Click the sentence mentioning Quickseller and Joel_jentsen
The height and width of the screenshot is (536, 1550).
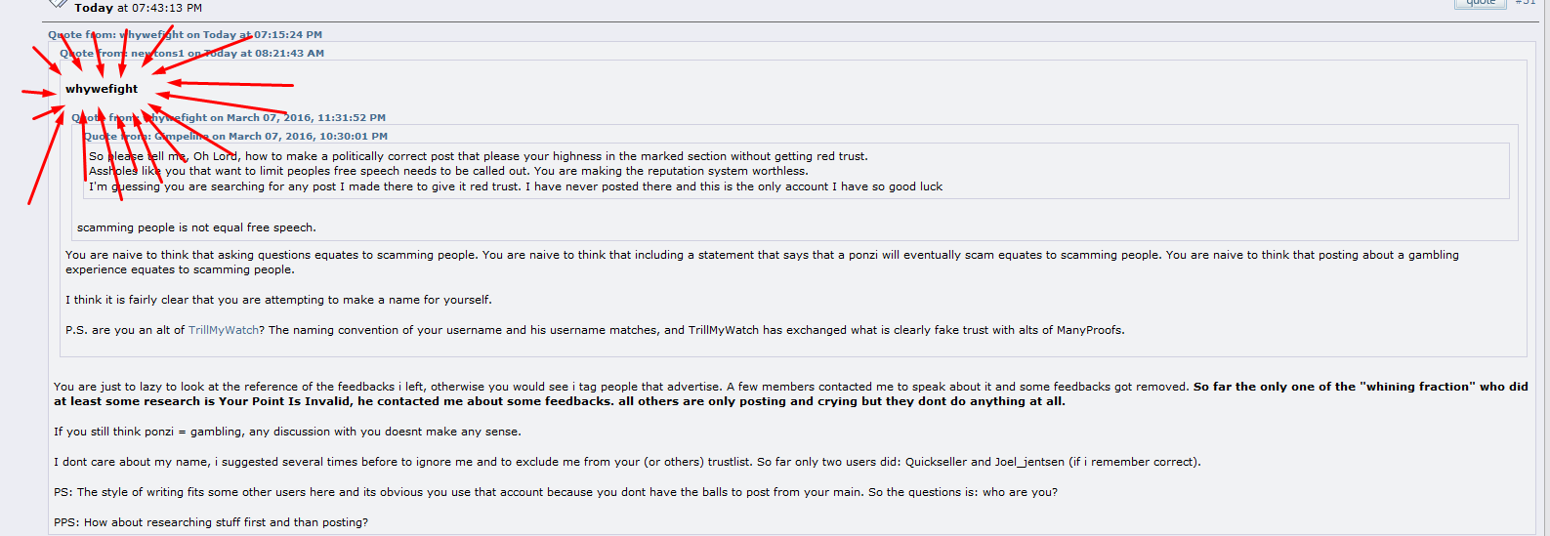627,462
